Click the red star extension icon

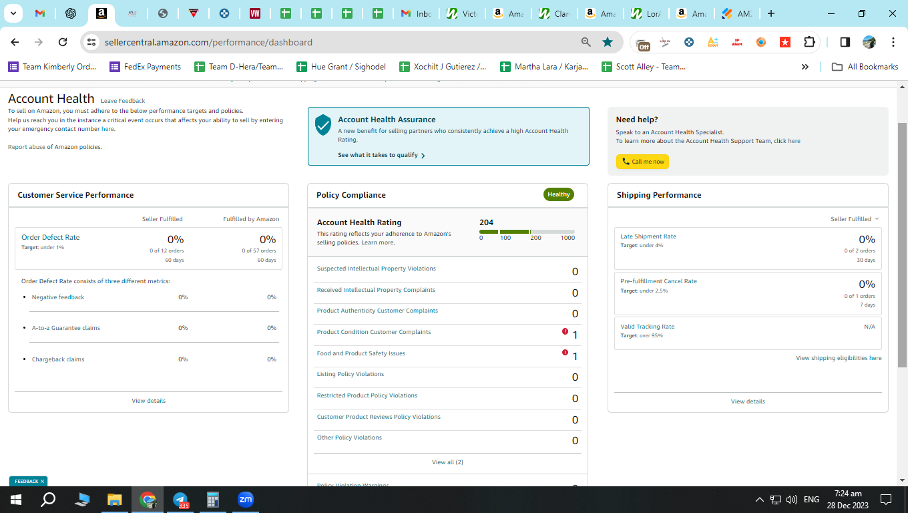tap(785, 42)
